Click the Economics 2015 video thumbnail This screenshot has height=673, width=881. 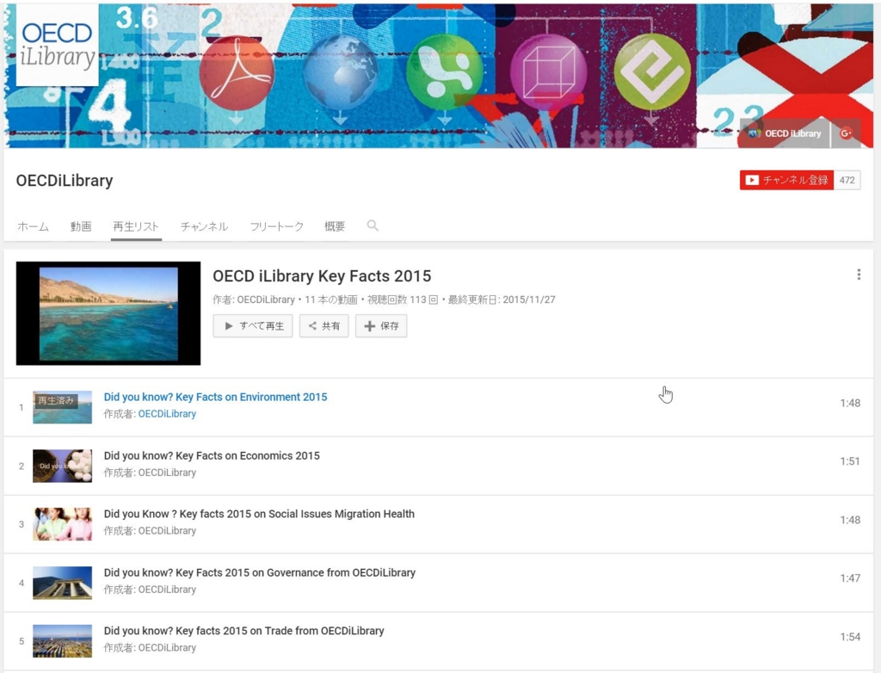tap(62, 466)
